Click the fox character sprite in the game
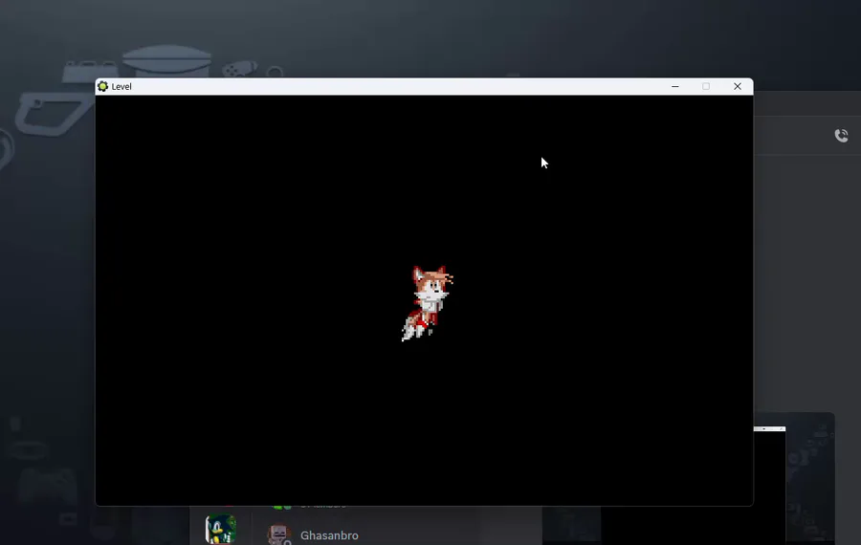This screenshot has height=545, width=861. pos(428,303)
